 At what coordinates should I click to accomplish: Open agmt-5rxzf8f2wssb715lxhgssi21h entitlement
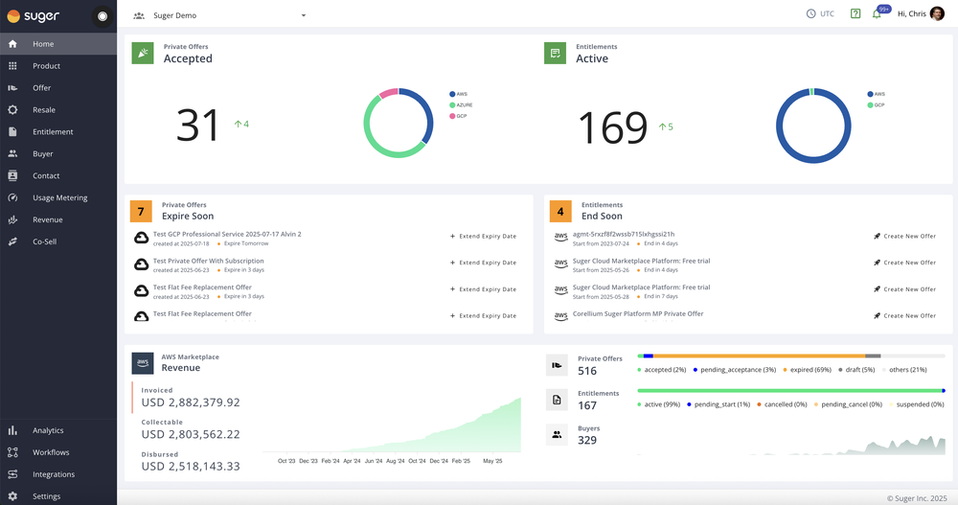pyautogui.click(x=624, y=234)
